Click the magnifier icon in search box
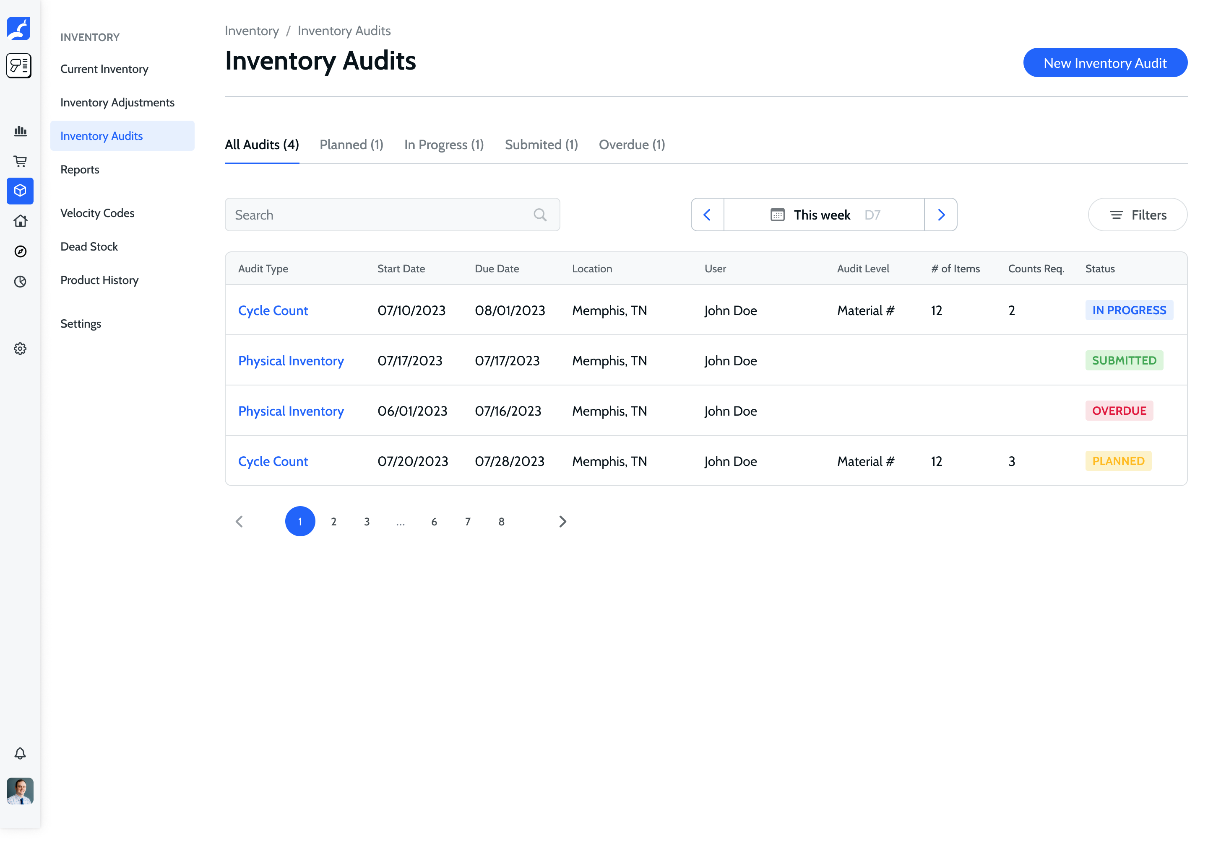This screenshot has height=843, width=1208. [540, 215]
